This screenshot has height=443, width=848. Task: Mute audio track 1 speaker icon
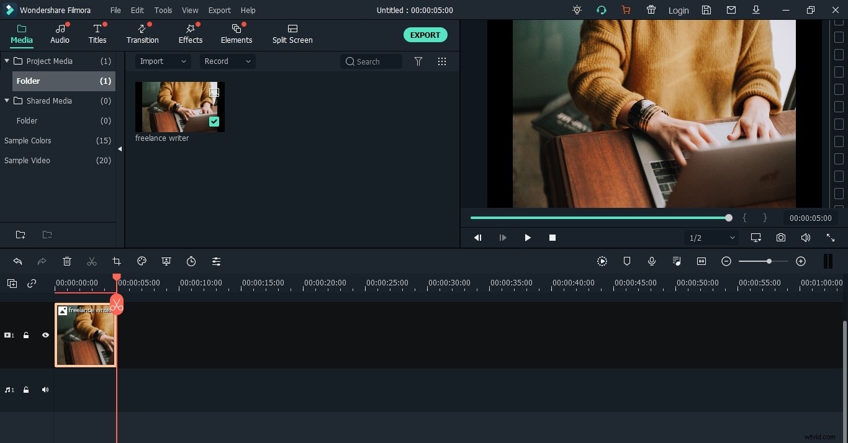(45, 390)
